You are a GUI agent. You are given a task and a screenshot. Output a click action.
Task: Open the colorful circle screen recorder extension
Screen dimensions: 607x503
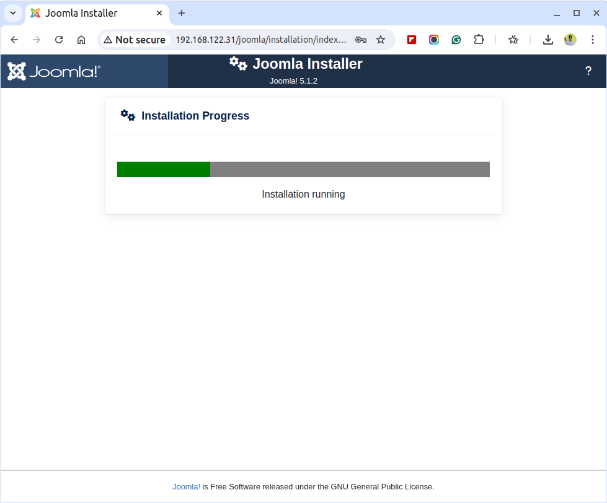(434, 40)
